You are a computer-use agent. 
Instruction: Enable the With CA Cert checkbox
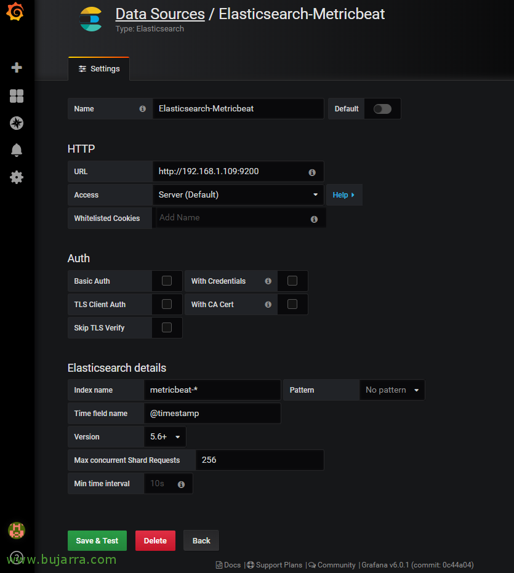pos(292,304)
